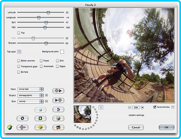Click the large preview image

(124, 55)
